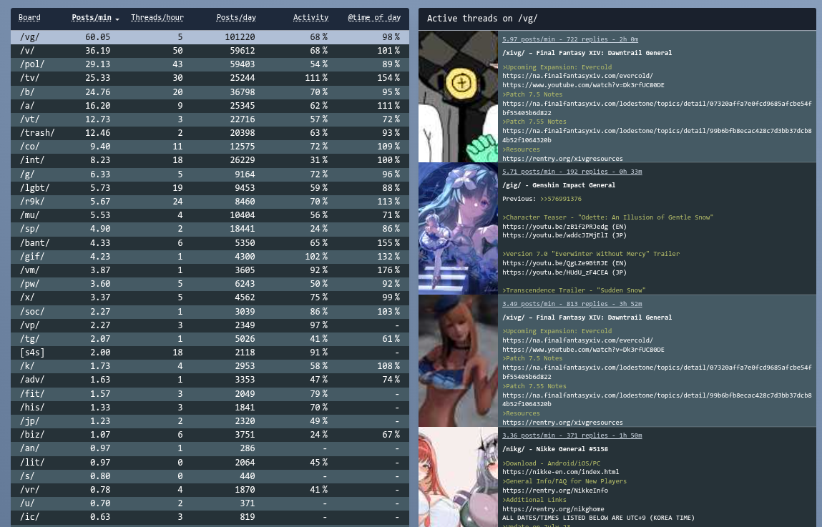The height and width of the screenshot is (527, 822).
Task: Select the /adv/ board row
Action: [210, 380]
